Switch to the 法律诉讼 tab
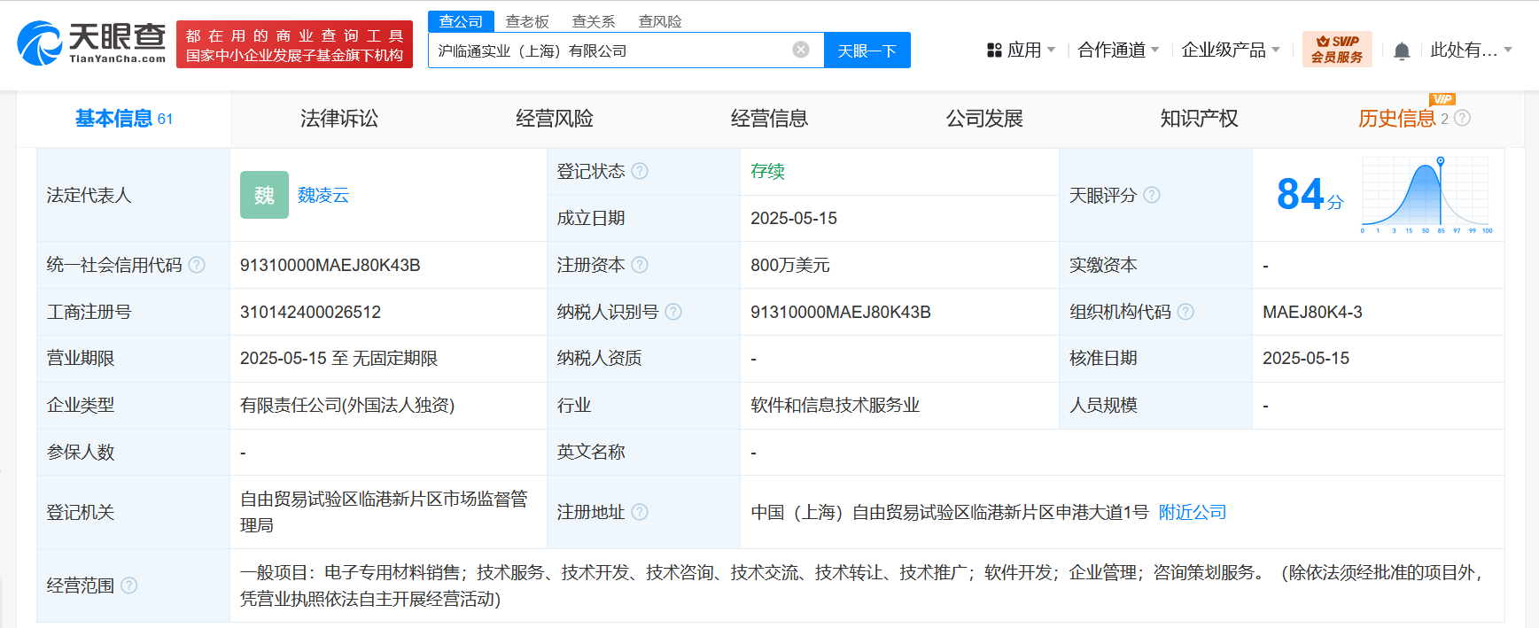 click(338, 119)
